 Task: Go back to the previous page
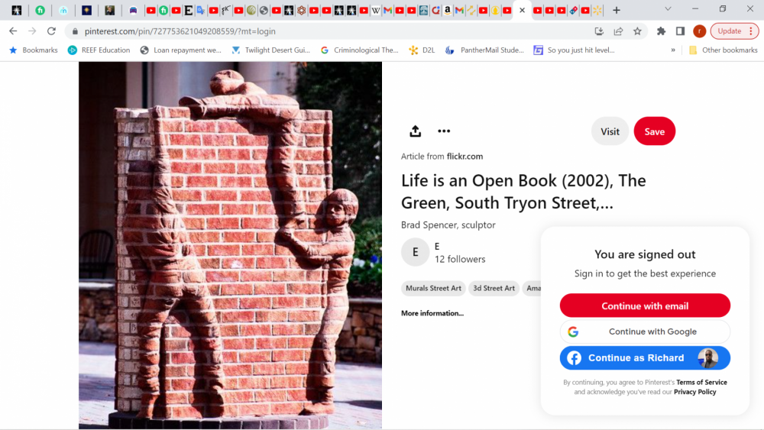click(13, 31)
